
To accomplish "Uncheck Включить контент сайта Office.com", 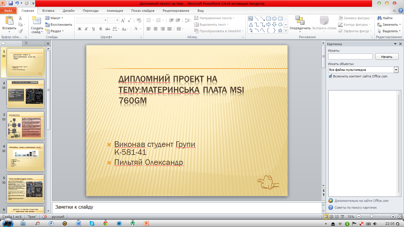I will pyautogui.click(x=330, y=76).
